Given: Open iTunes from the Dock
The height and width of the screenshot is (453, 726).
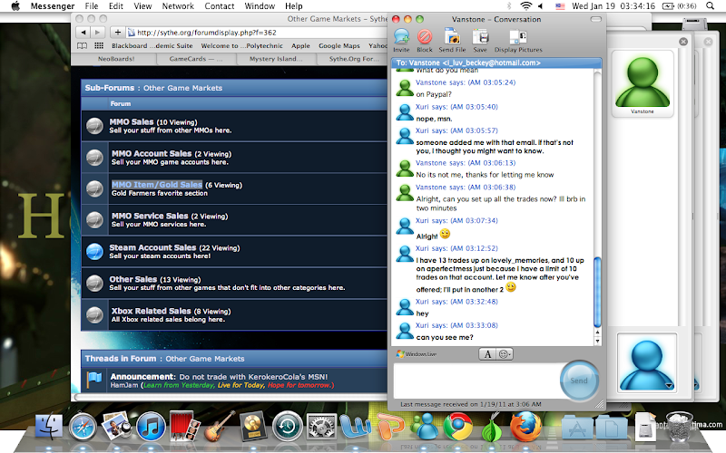Looking at the screenshot, I should click(x=151, y=426).
